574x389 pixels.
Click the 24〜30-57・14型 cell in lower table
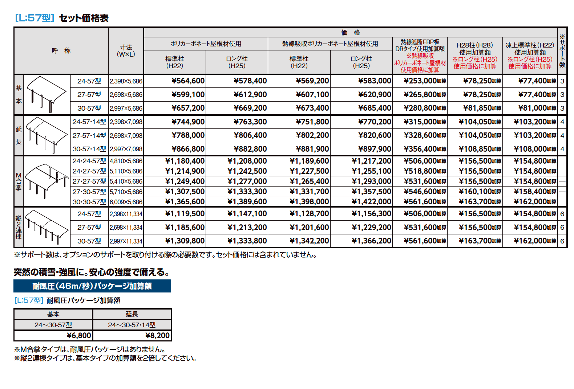[132, 325]
